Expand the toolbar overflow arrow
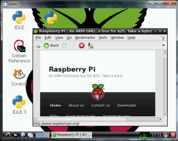Viewport: 178px width, 141px height. click(x=163, y=45)
